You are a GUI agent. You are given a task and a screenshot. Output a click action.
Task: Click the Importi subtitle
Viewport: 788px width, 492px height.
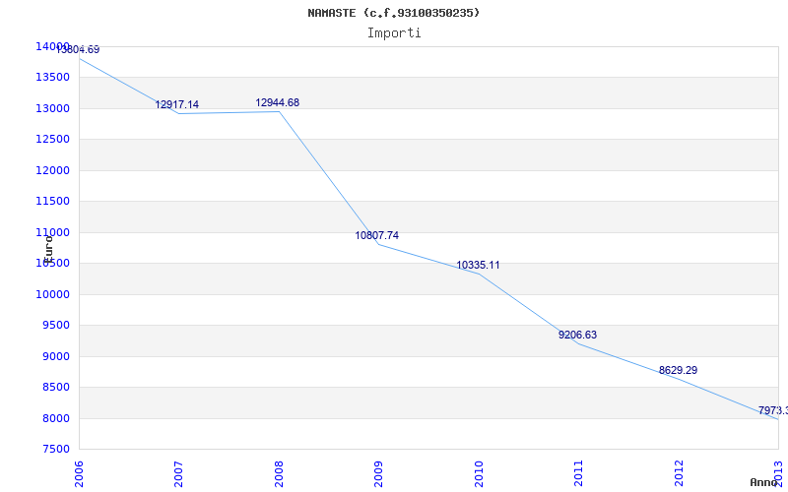click(394, 33)
